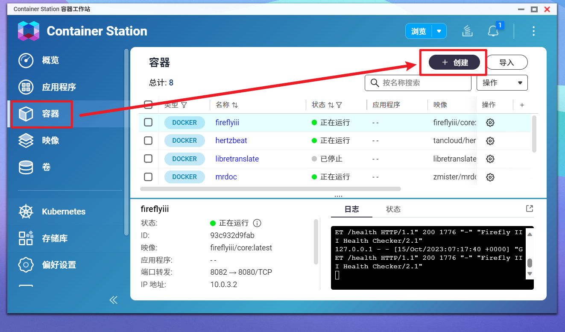Click the port forwarding 8082 → 8080/TCP value
This screenshot has height=332, width=565.
[x=241, y=272]
